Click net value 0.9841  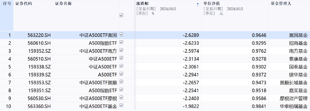tap(259, 106)
